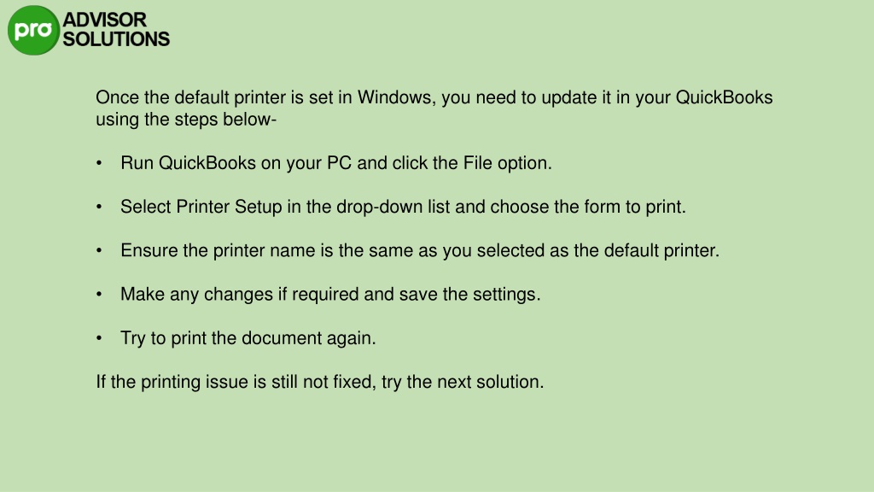Click the green Pro circle logo
This screenshot has width=874, height=492.
[x=33, y=30]
